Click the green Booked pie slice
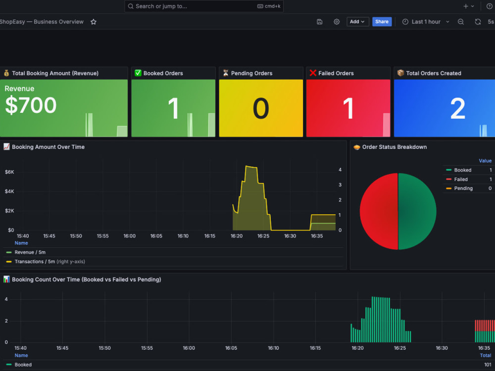 [417, 211]
